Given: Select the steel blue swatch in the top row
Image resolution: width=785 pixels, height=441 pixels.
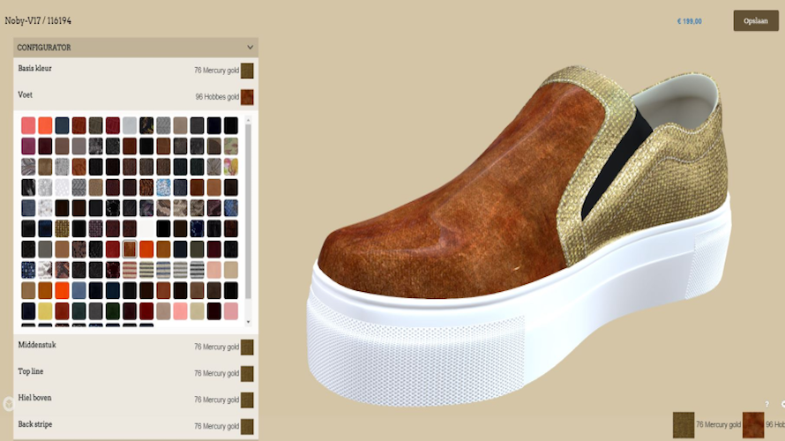Looking at the screenshot, I should pyautogui.click(x=62, y=125).
